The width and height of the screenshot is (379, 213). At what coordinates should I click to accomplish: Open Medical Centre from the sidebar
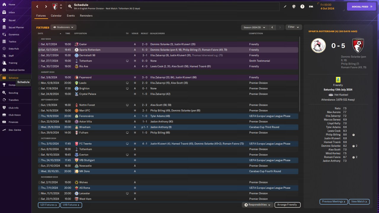pyautogui.click(x=17, y=70)
